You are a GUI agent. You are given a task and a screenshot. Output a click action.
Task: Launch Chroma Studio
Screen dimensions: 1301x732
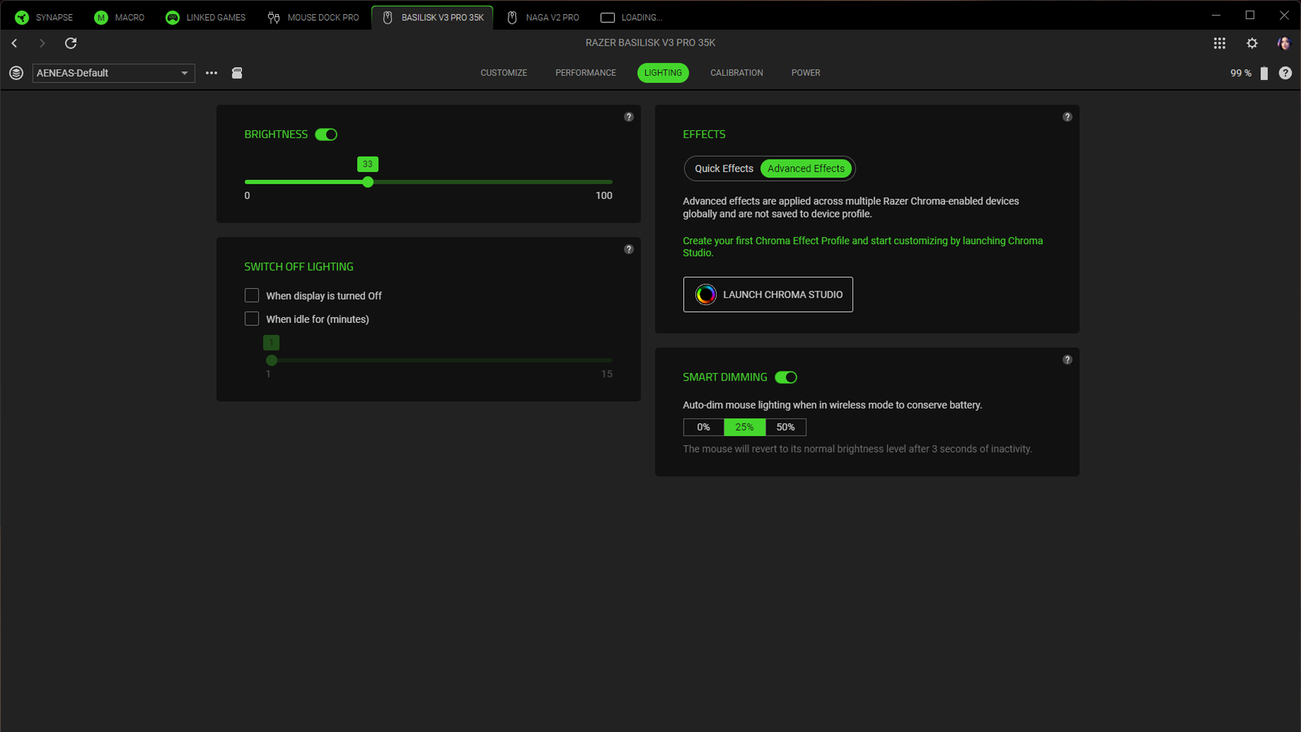(x=768, y=295)
